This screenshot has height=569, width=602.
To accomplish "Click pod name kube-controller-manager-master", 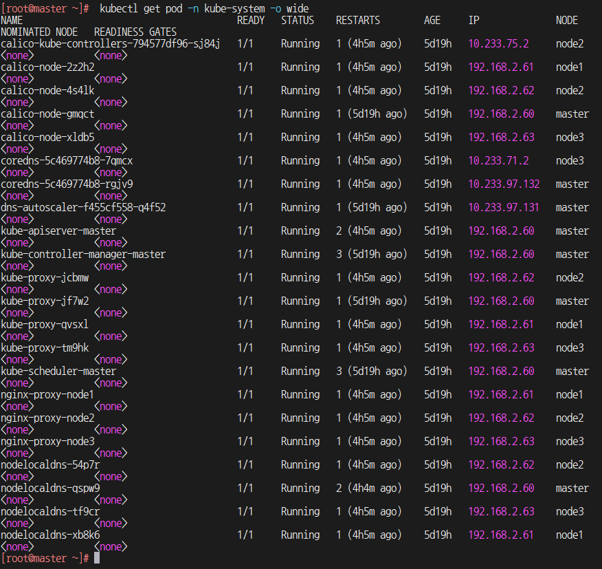I will 83,255.
